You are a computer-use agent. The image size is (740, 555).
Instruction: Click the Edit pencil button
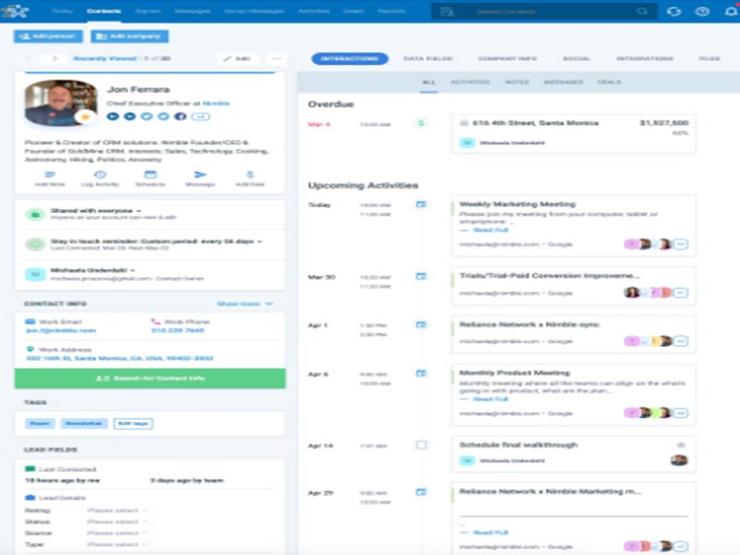coord(238,58)
